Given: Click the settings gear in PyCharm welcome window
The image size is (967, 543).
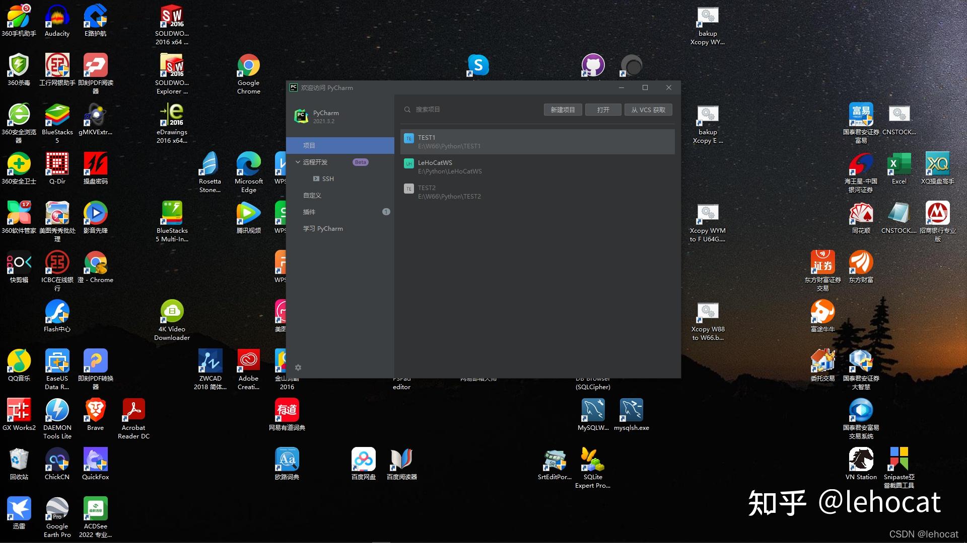Looking at the screenshot, I should coord(298,368).
